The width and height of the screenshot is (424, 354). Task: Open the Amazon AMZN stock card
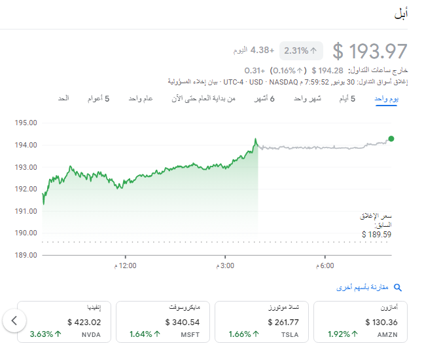[361, 321]
